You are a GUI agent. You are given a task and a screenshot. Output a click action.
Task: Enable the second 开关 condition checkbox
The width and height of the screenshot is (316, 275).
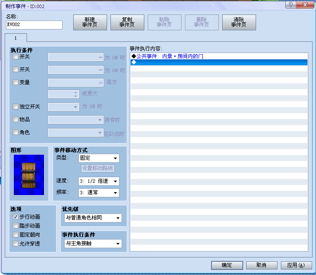click(x=15, y=70)
